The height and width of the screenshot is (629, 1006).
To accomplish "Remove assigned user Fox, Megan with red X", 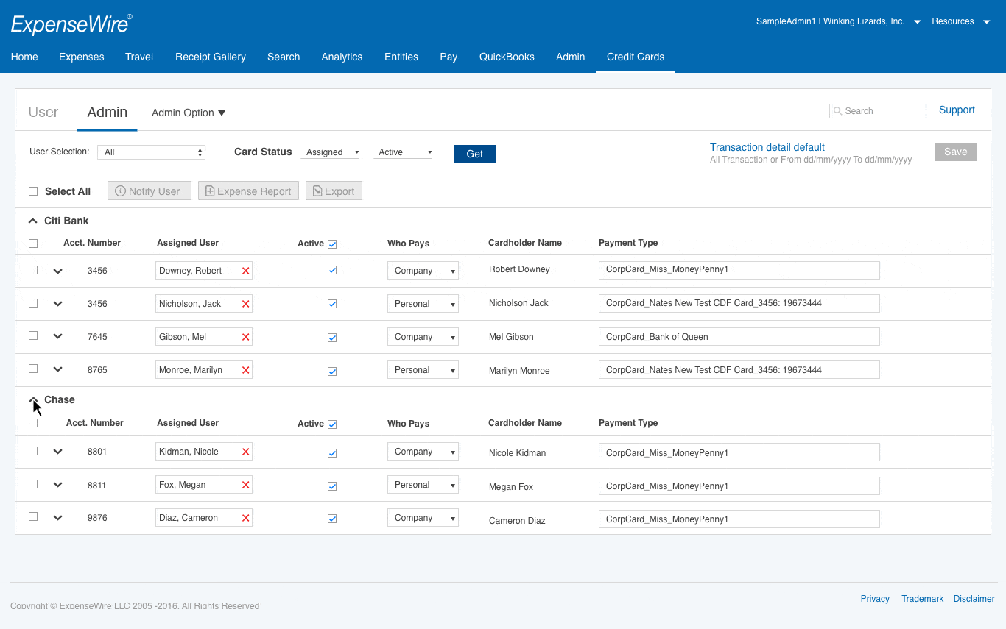I will pyautogui.click(x=246, y=485).
